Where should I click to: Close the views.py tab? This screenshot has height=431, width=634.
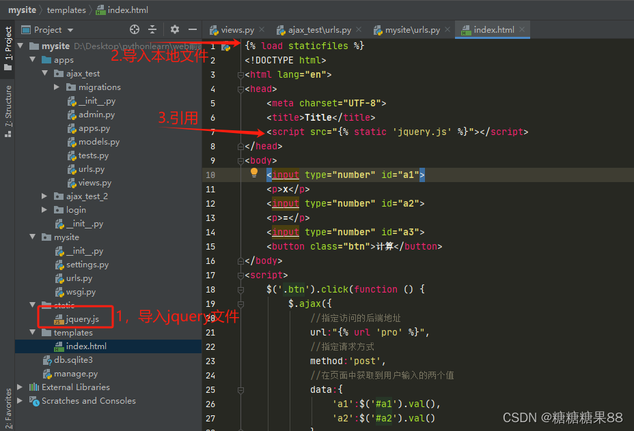(x=262, y=29)
